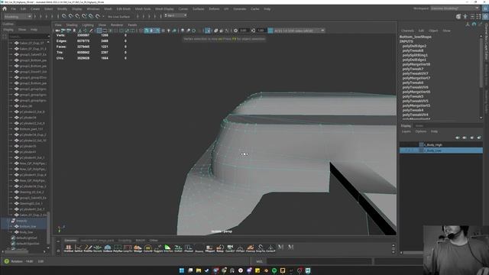The height and width of the screenshot is (275, 489).
Task: Toggle snap to view planes in the status line
Action: (x=91, y=16)
